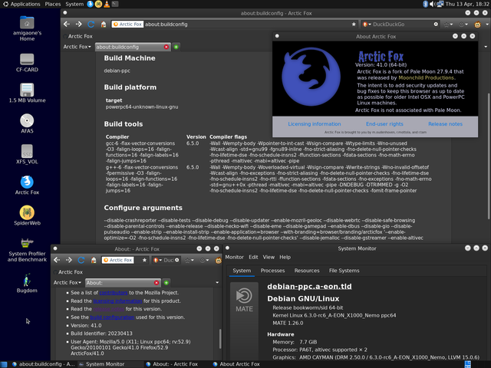
Task: Bookmark about:buildconfig with the star icon
Action: point(354,24)
